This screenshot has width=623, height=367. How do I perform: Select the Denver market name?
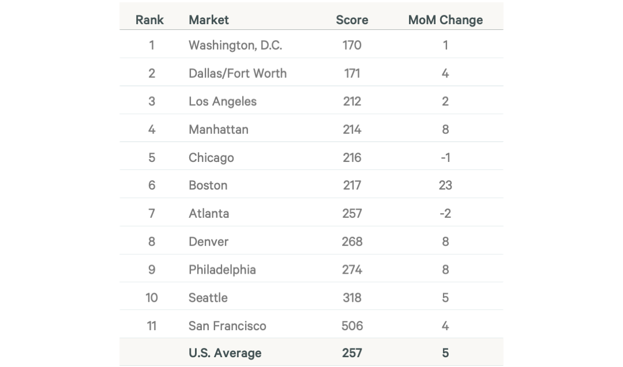[x=208, y=241]
